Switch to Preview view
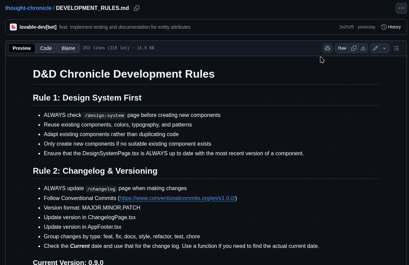The height and width of the screenshot is (265, 409). tap(22, 48)
